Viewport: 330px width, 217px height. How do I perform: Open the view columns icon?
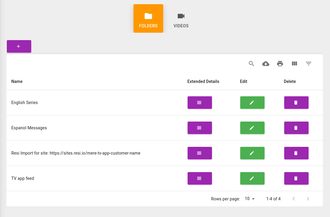pyautogui.click(x=294, y=64)
